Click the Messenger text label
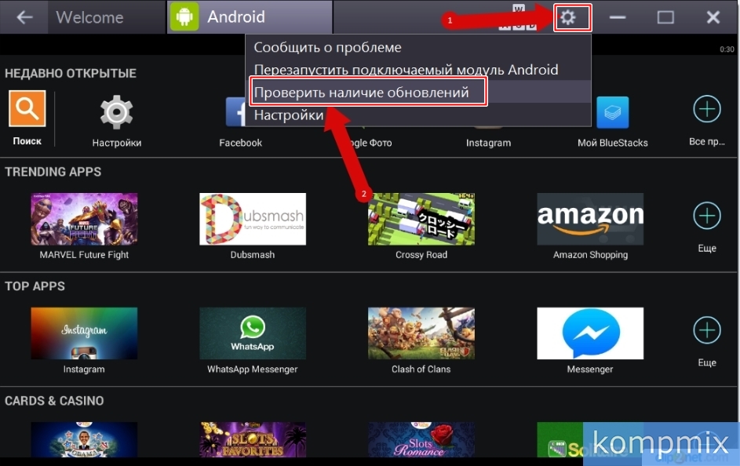This screenshot has height=466, width=740. click(x=590, y=370)
